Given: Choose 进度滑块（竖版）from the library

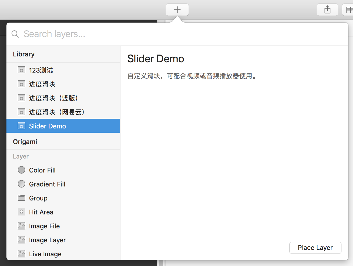Looking at the screenshot, I should click(53, 98).
